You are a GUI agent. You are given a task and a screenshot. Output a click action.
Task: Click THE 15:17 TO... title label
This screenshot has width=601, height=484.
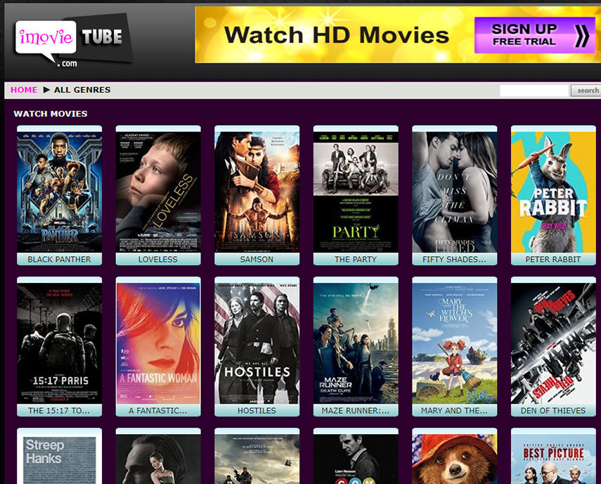pyautogui.click(x=60, y=410)
